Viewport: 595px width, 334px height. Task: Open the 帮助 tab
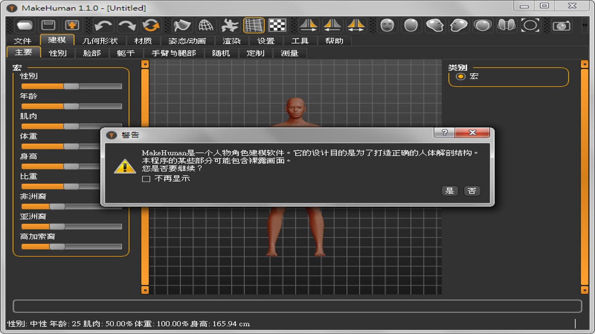334,41
